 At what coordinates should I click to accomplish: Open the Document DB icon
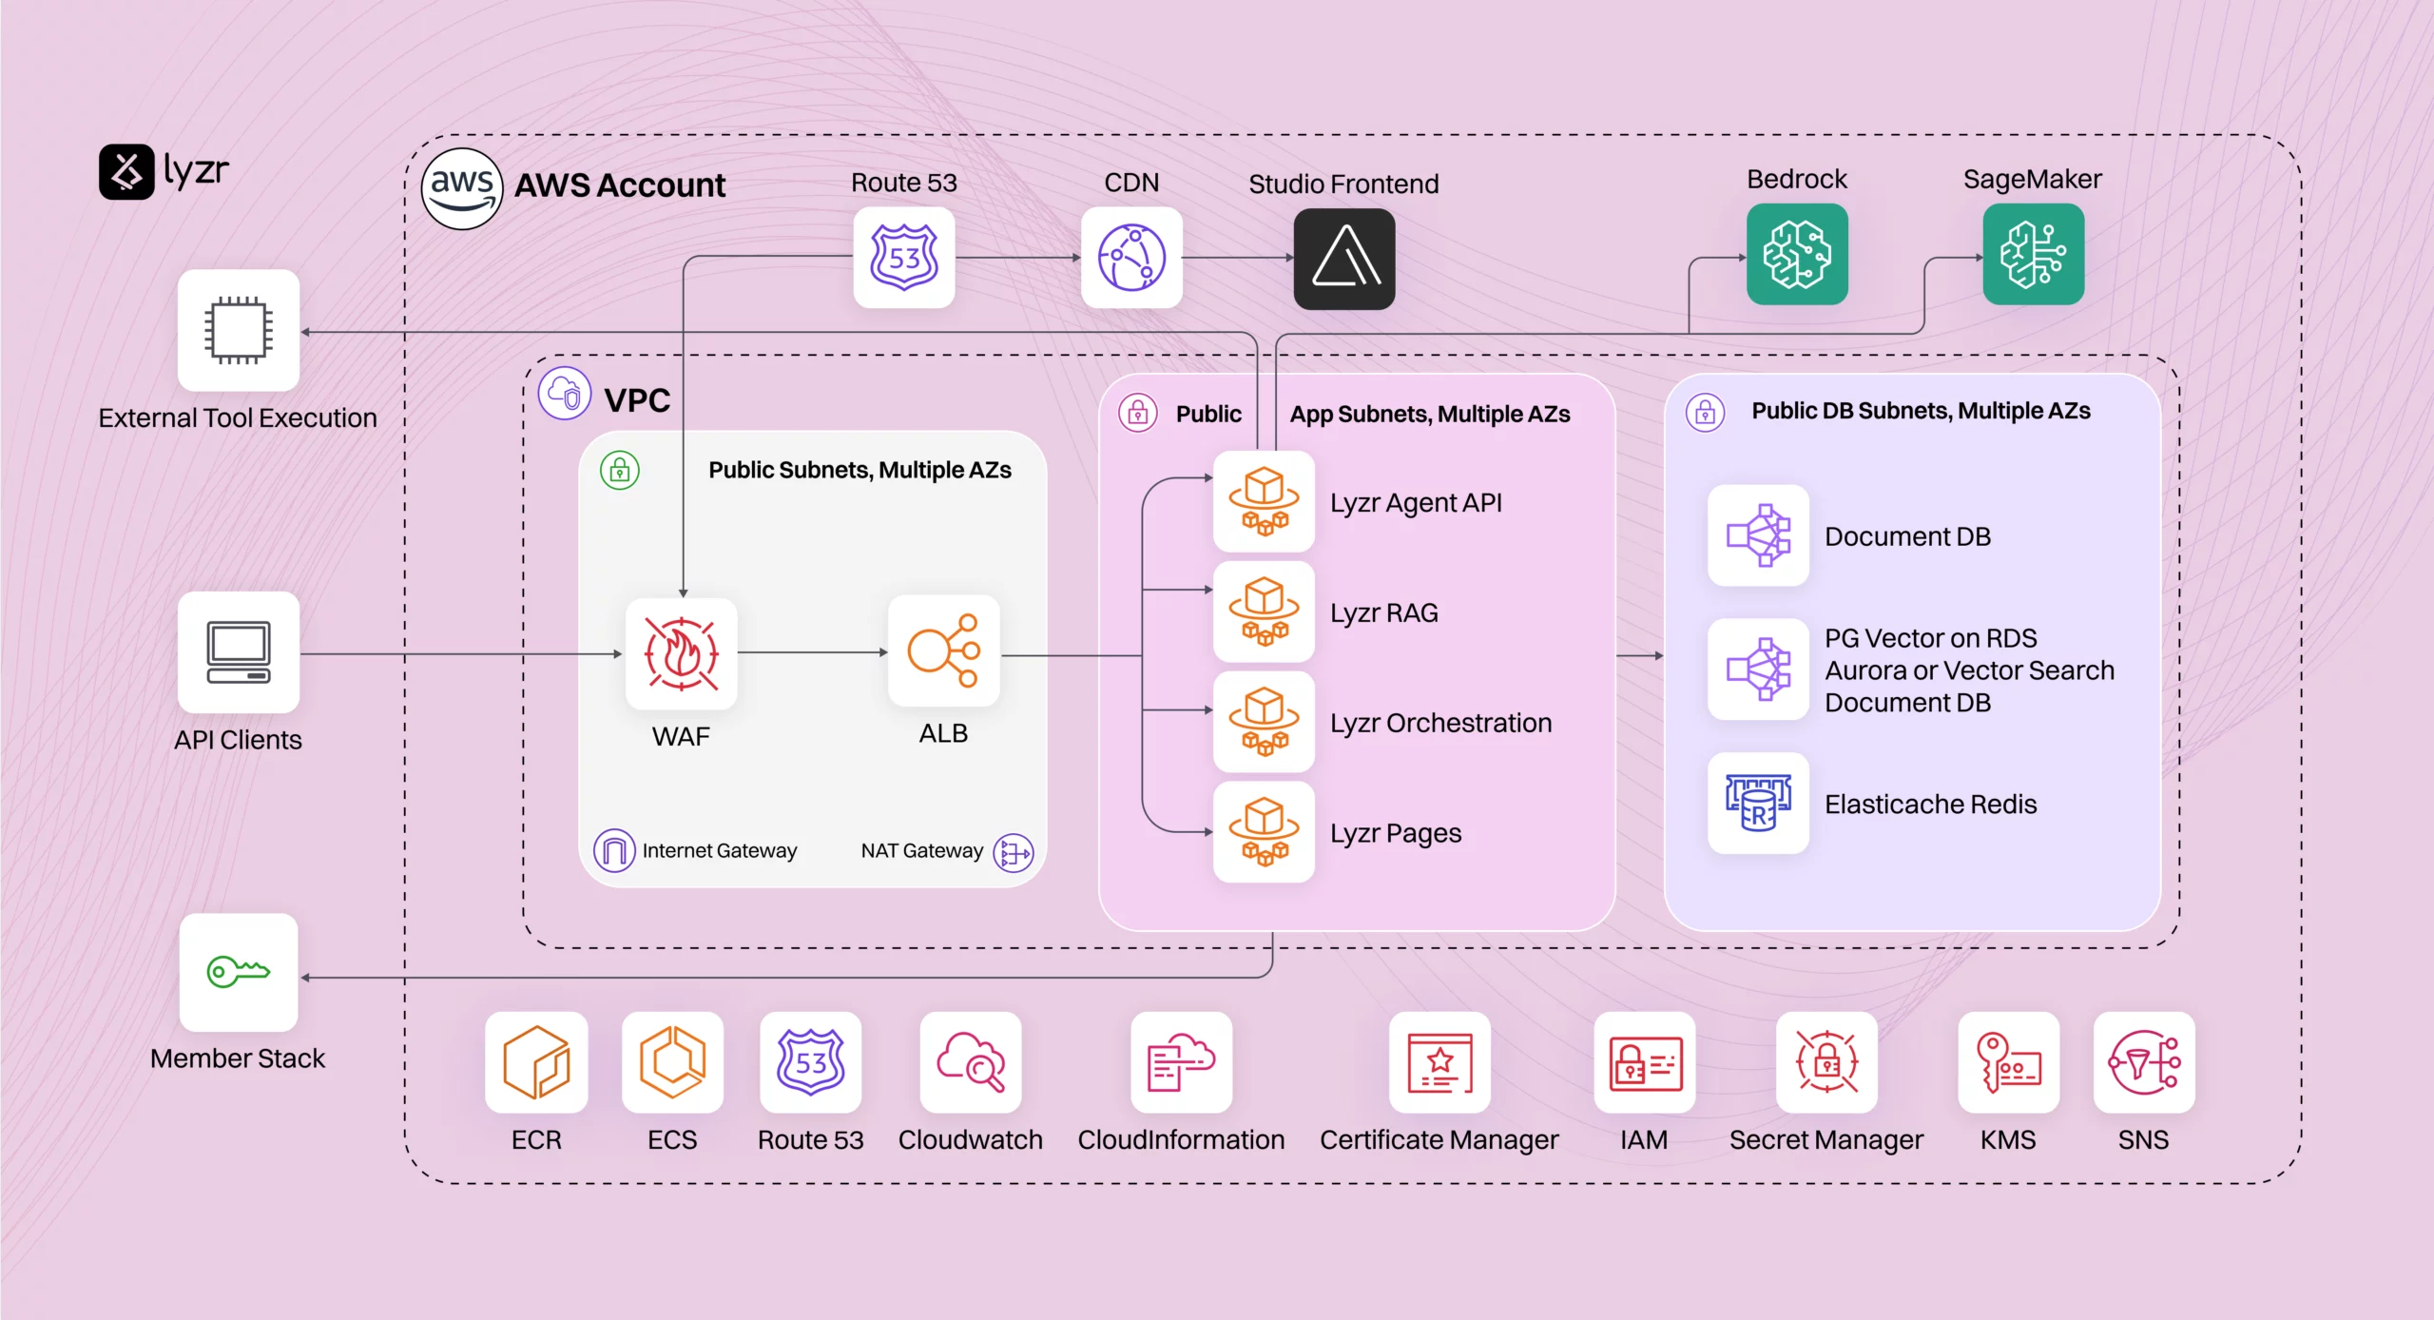(1758, 535)
